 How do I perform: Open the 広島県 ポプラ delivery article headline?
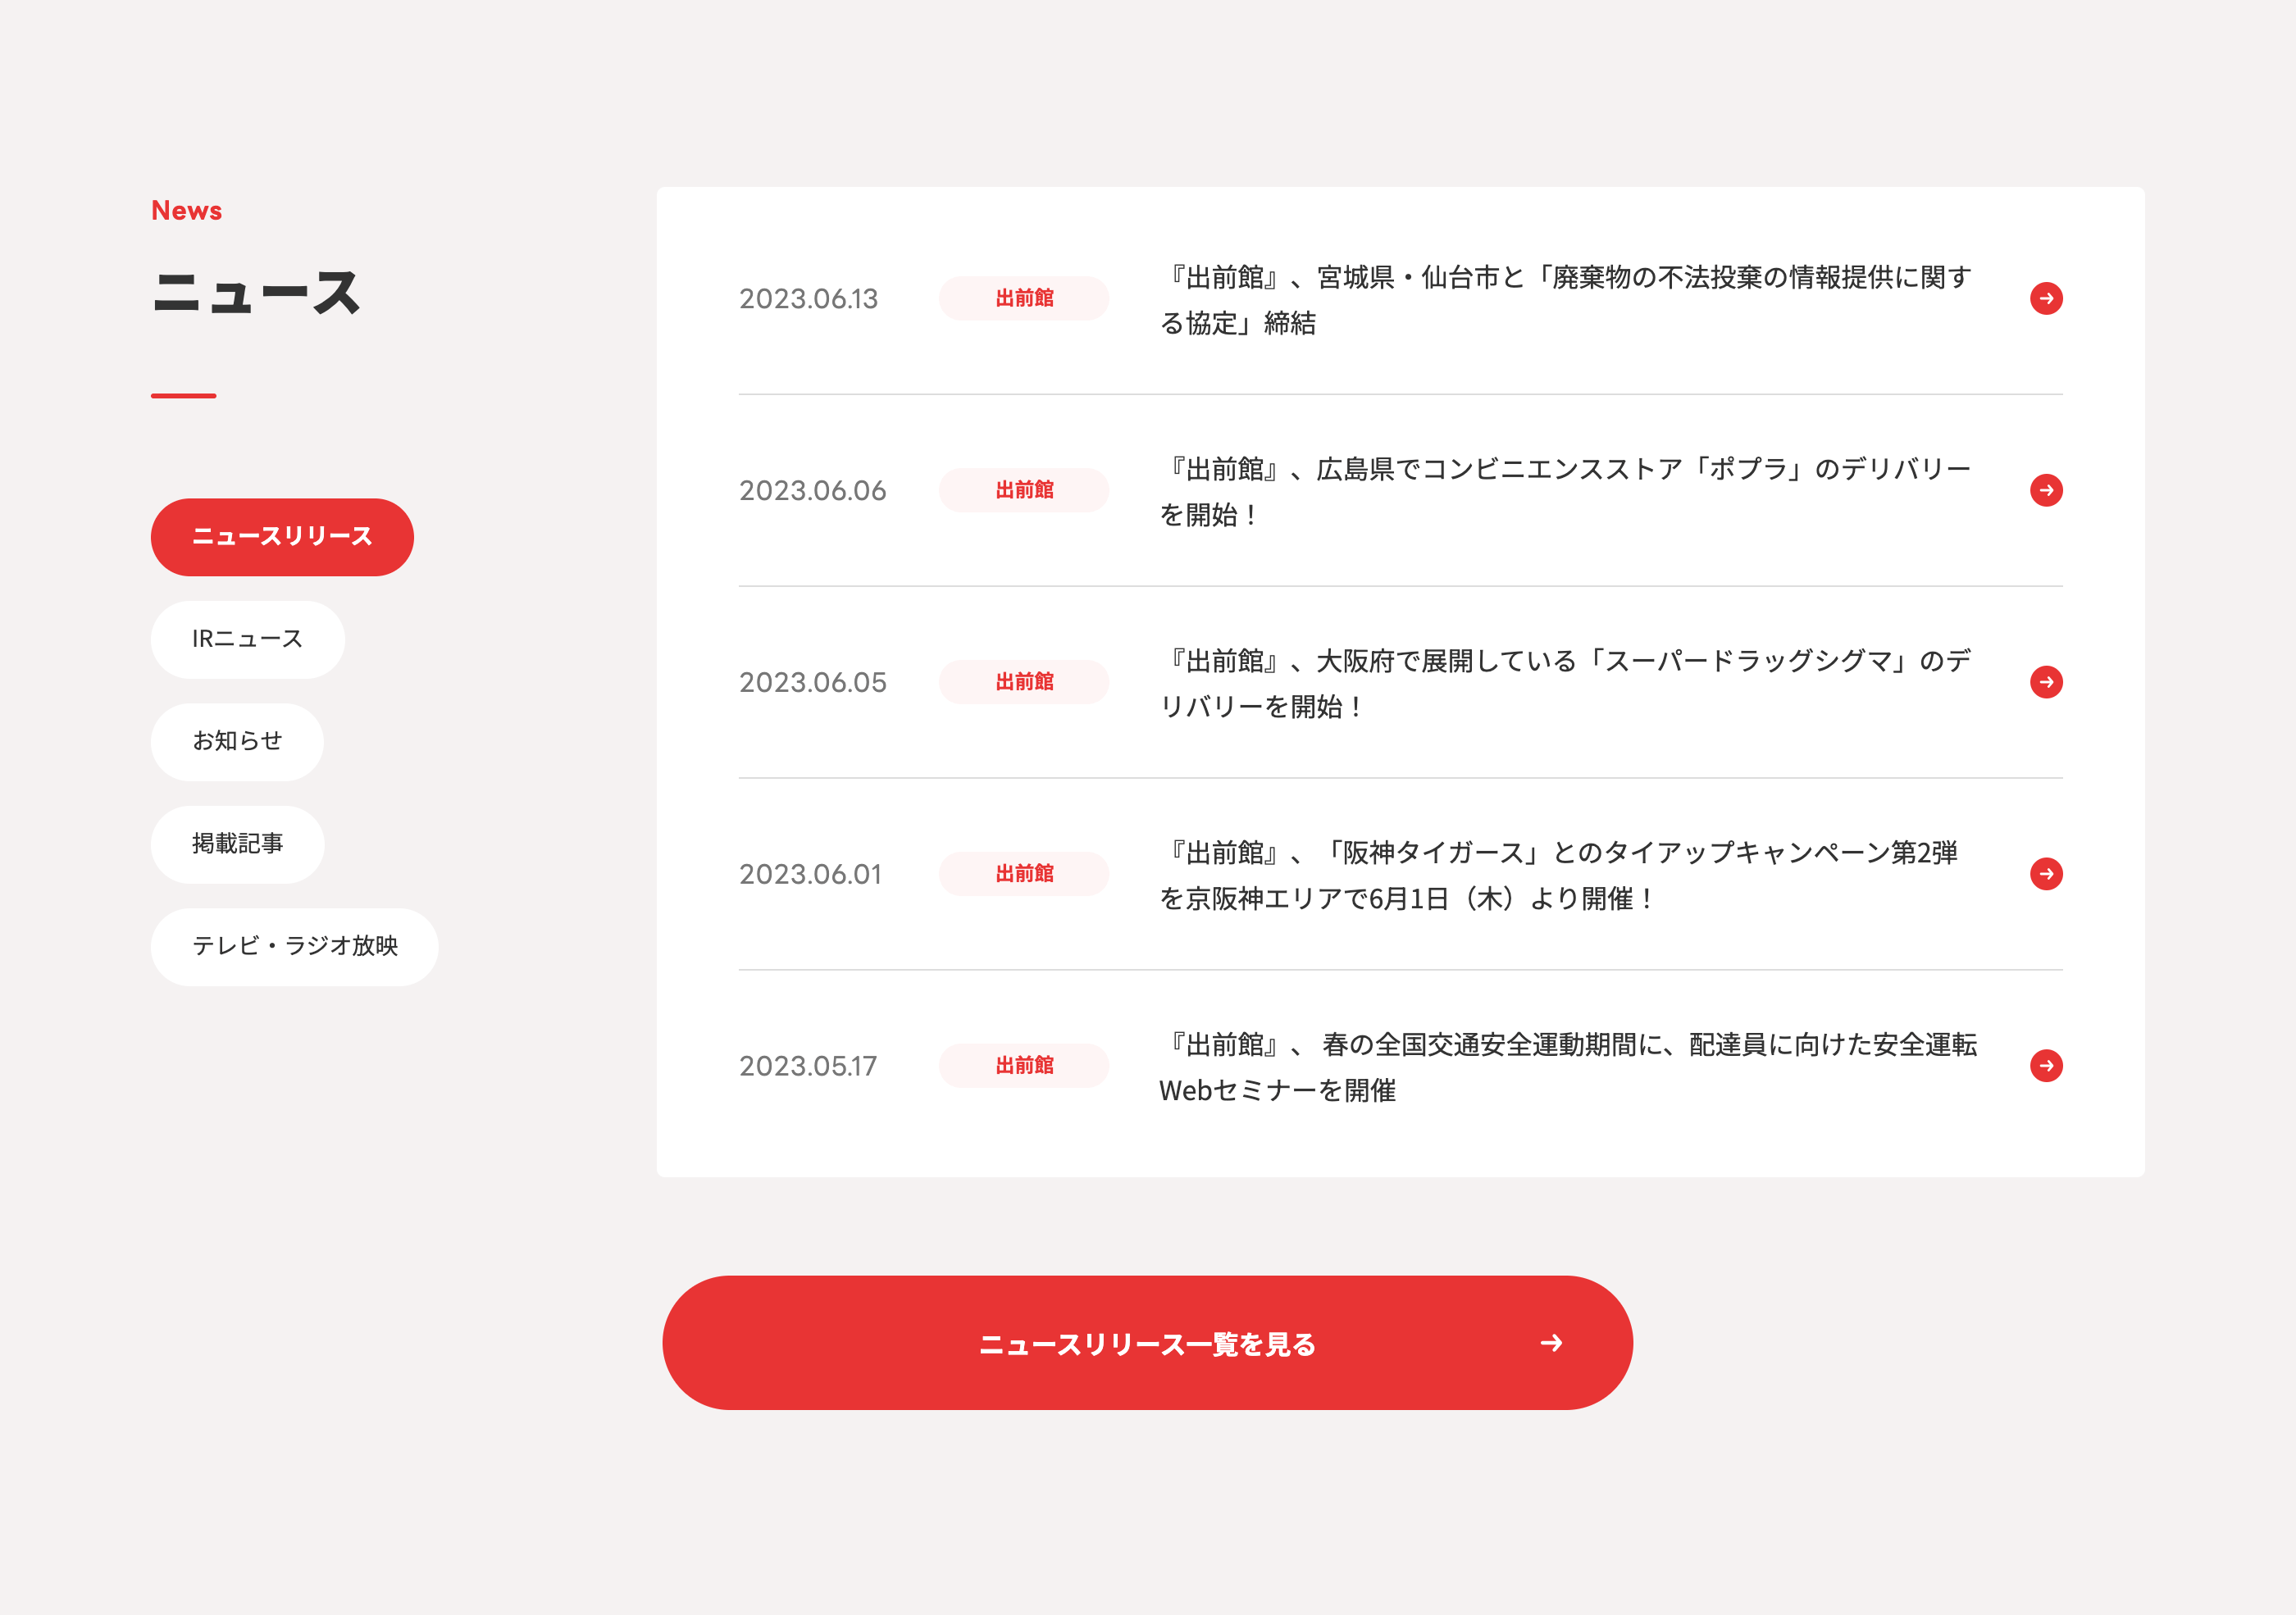[1565, 492]
